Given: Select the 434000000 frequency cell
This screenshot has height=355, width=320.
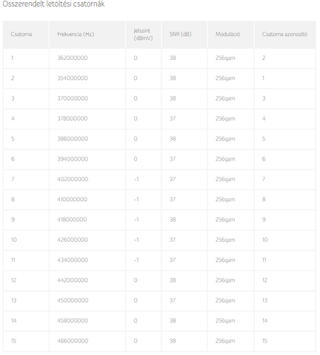Looking at the screenshot, I should 73,260.
